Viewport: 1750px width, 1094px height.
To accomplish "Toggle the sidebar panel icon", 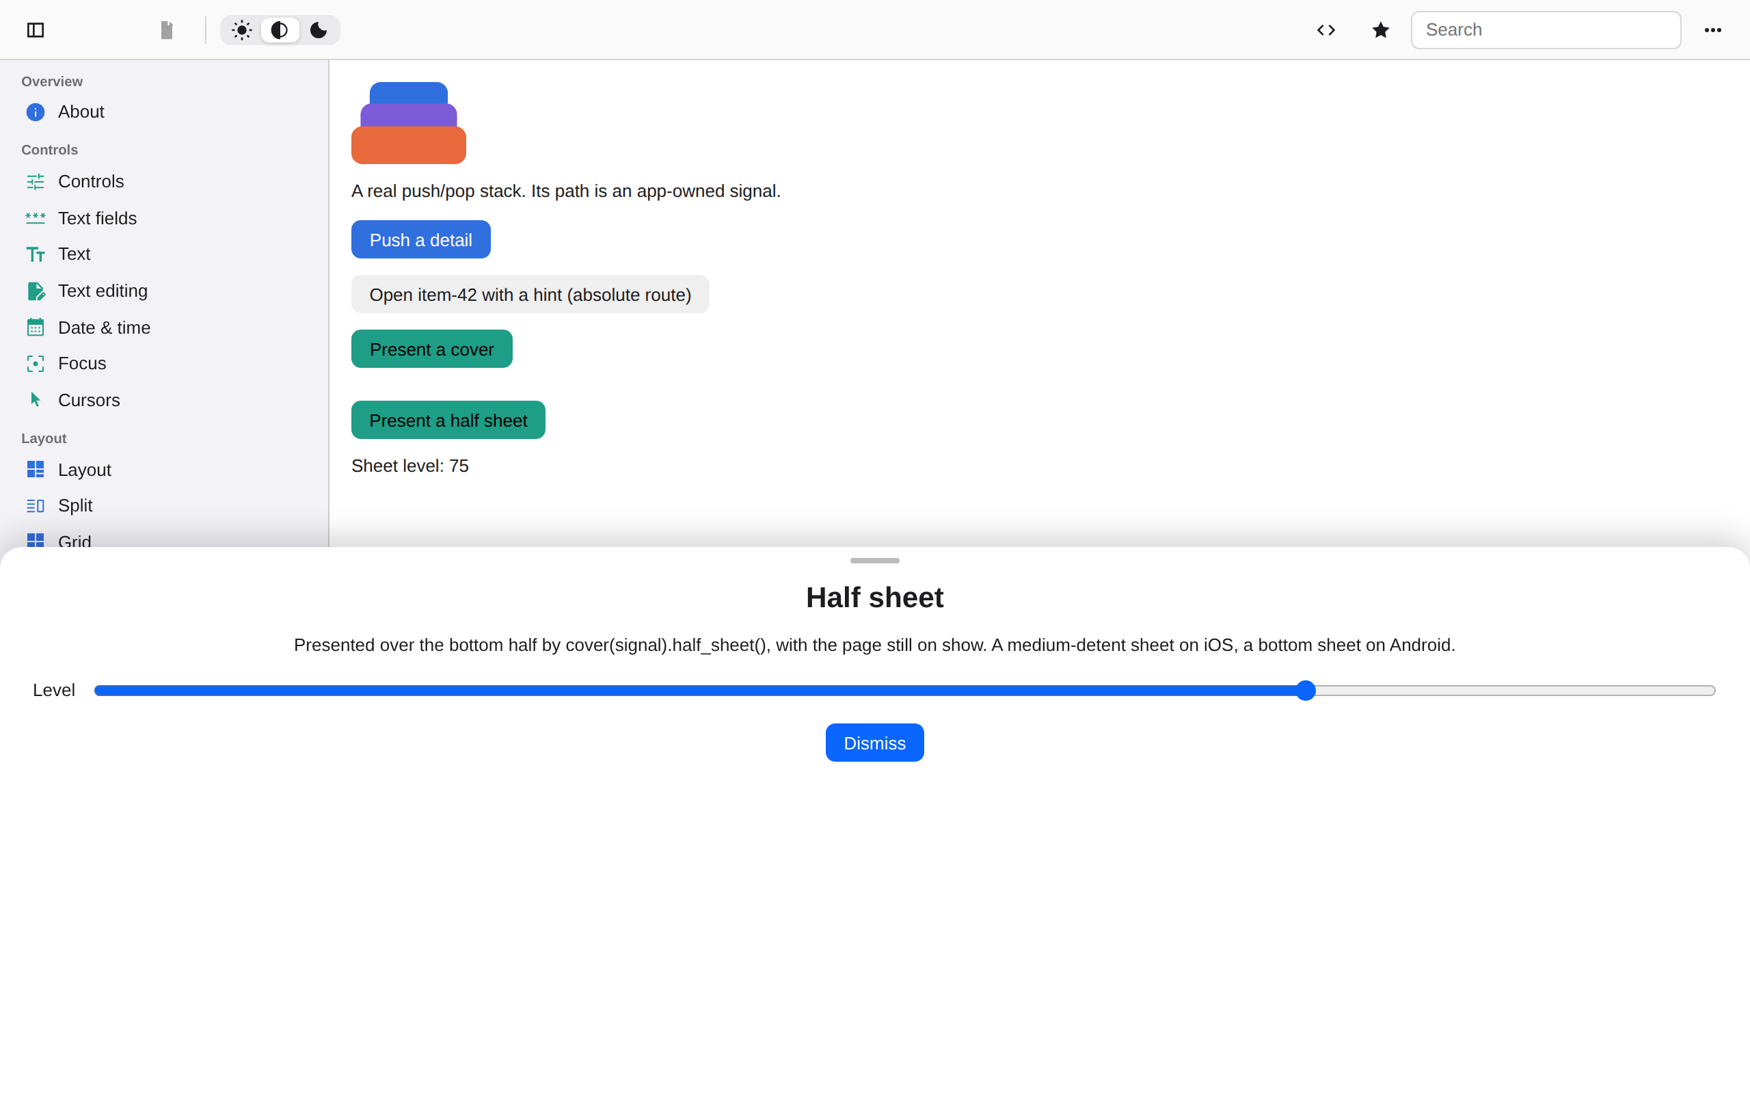I will [x=36, y=29].
